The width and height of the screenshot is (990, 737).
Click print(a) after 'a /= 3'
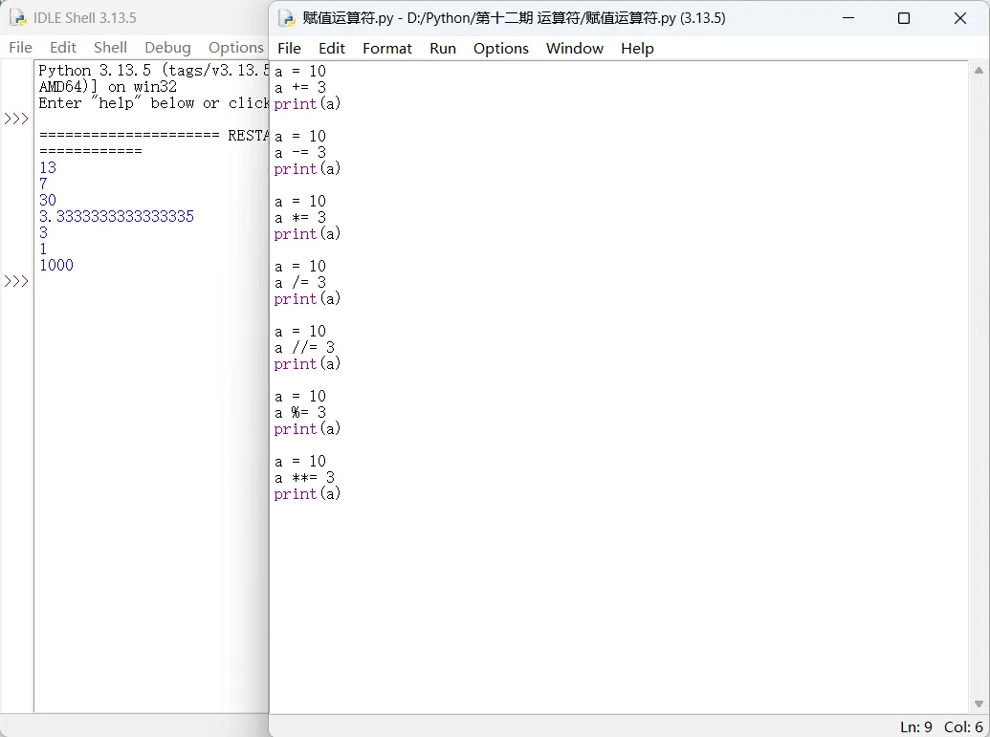pos(307,299)
